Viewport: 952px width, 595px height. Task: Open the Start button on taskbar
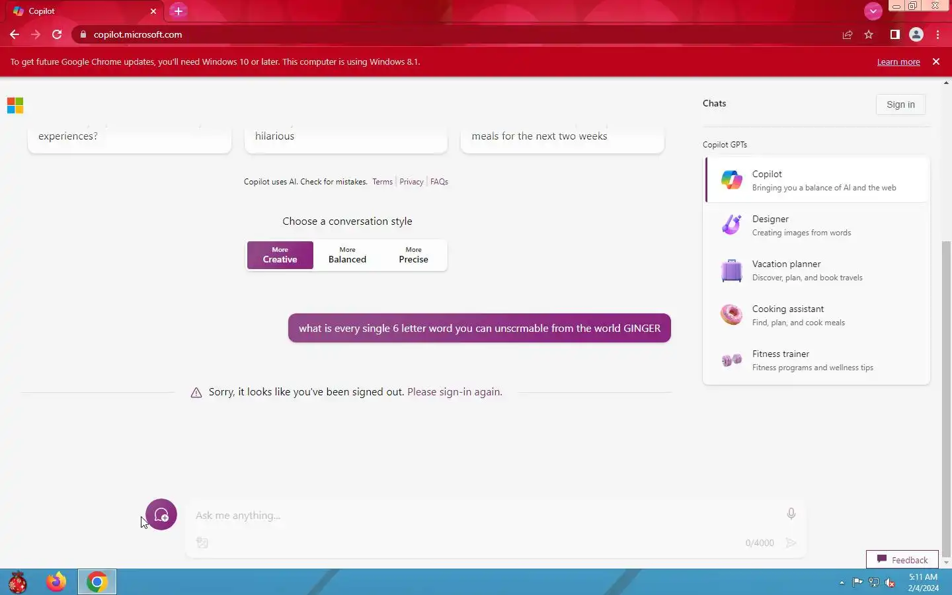click(18, 582)
